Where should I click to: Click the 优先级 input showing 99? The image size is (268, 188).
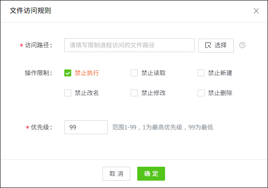point(86,127)
